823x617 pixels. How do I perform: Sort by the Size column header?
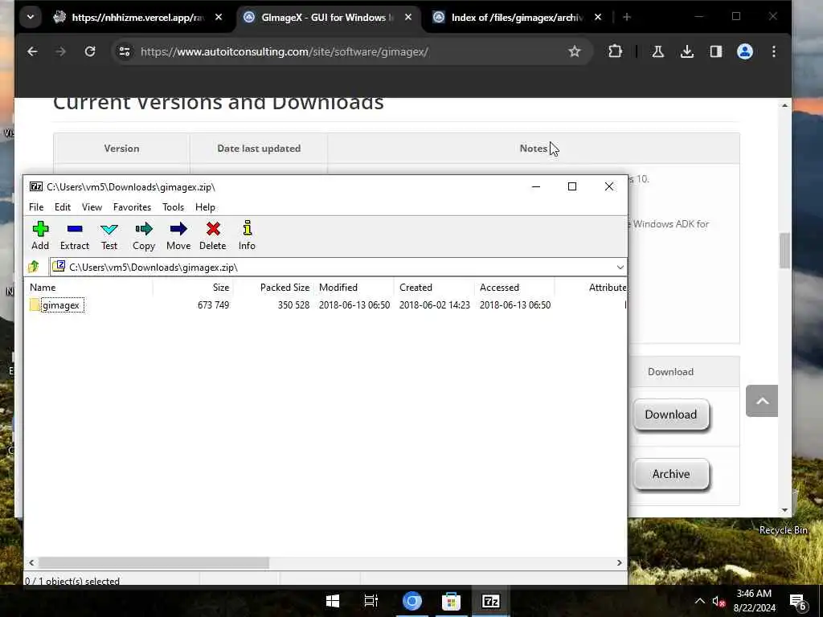[x=193, y=288]
